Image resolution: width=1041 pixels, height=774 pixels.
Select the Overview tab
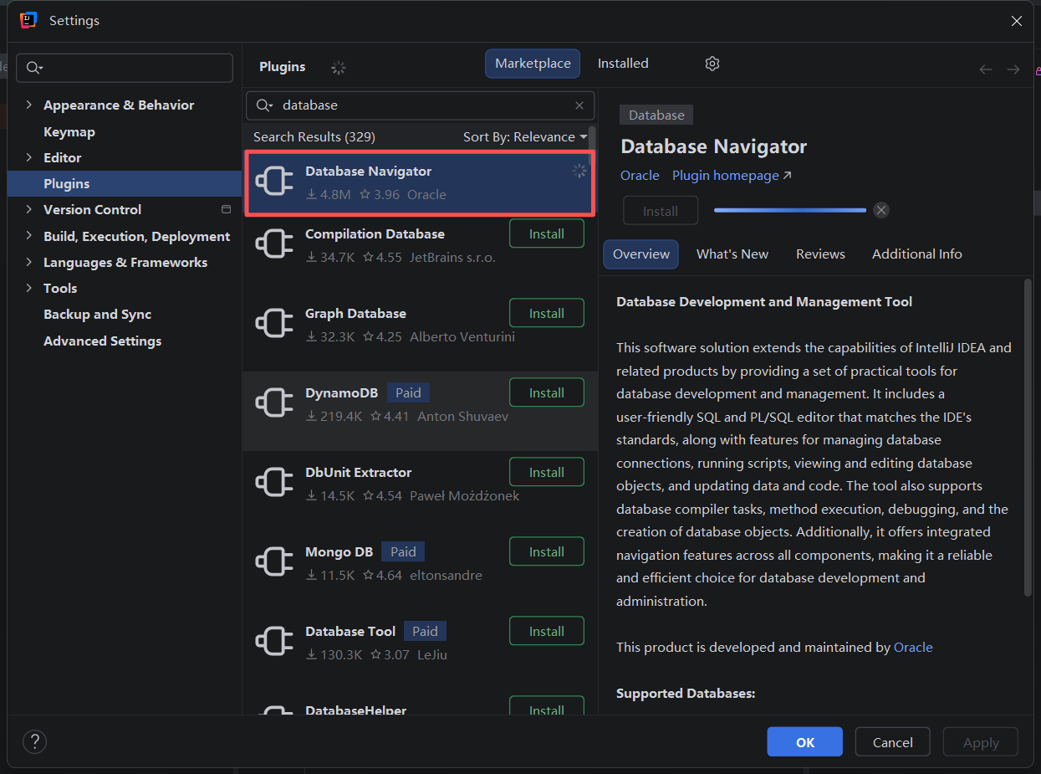pyautogui.click(x=641, y=254)
